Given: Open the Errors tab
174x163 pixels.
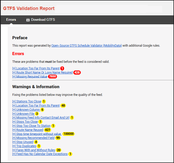Looking at the screenshot, I should pyautogui.click(x=11, y=19).
